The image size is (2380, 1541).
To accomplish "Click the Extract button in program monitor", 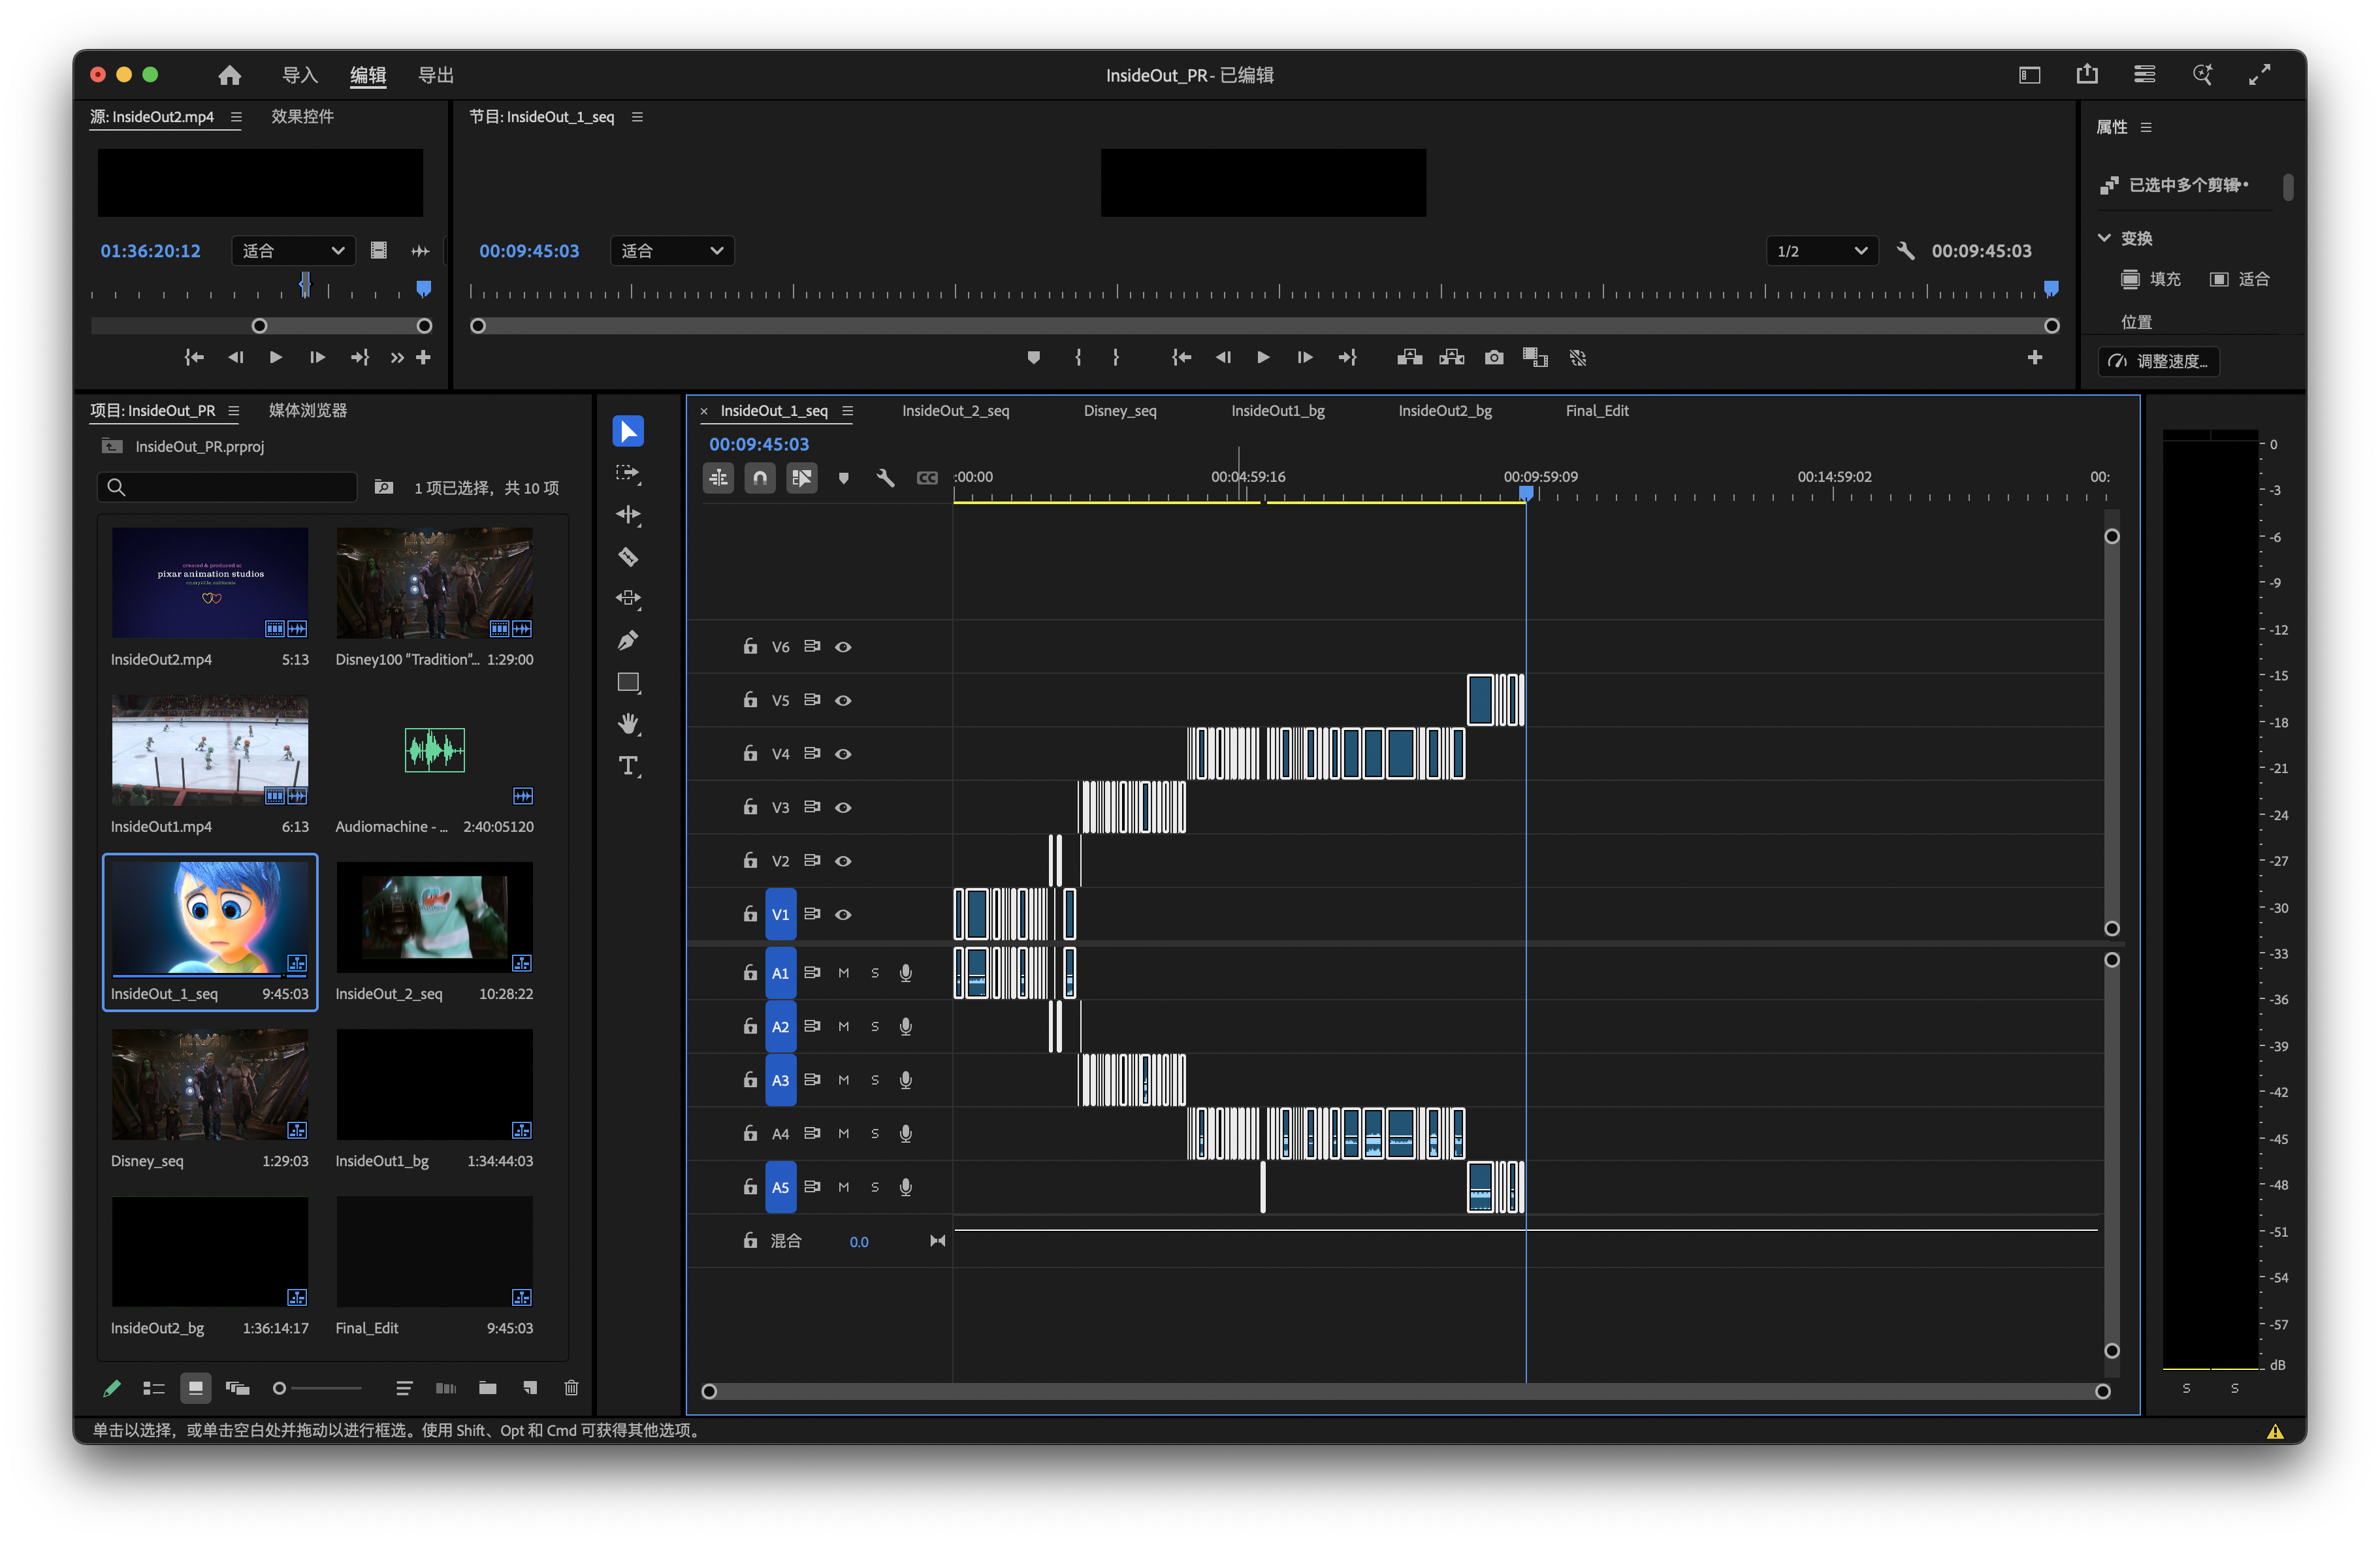I will click(1451, 358).
